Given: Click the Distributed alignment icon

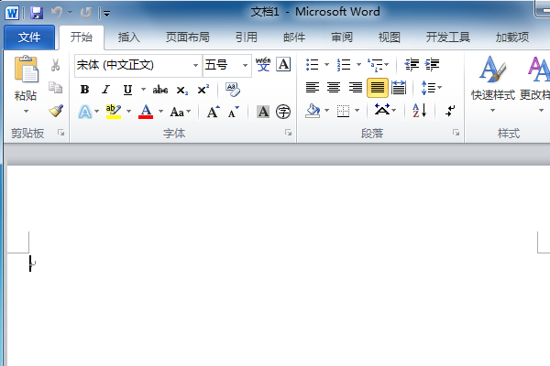Looking at the screenshot, I should click(x=399, y=88).
